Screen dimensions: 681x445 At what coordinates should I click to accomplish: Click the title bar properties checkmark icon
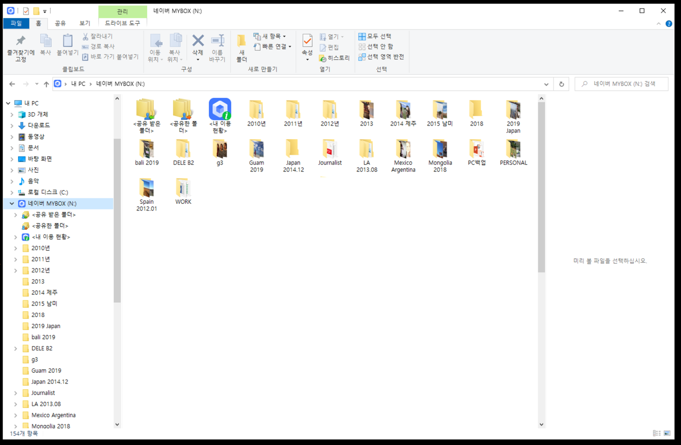tap(26, 11)
